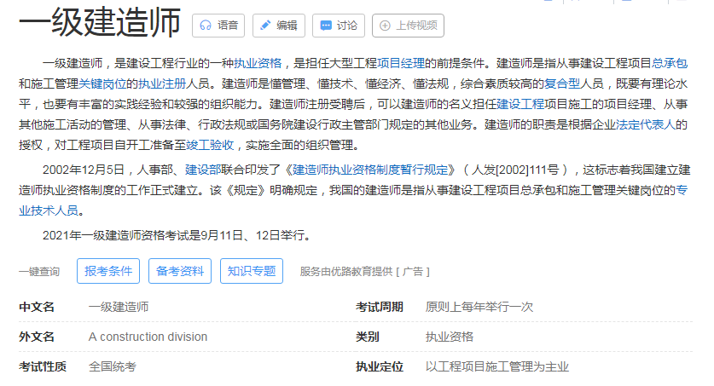This screenshot has height=386, width=714.
Task: Select the 考试性质 field label
Action: click(43, 367)
